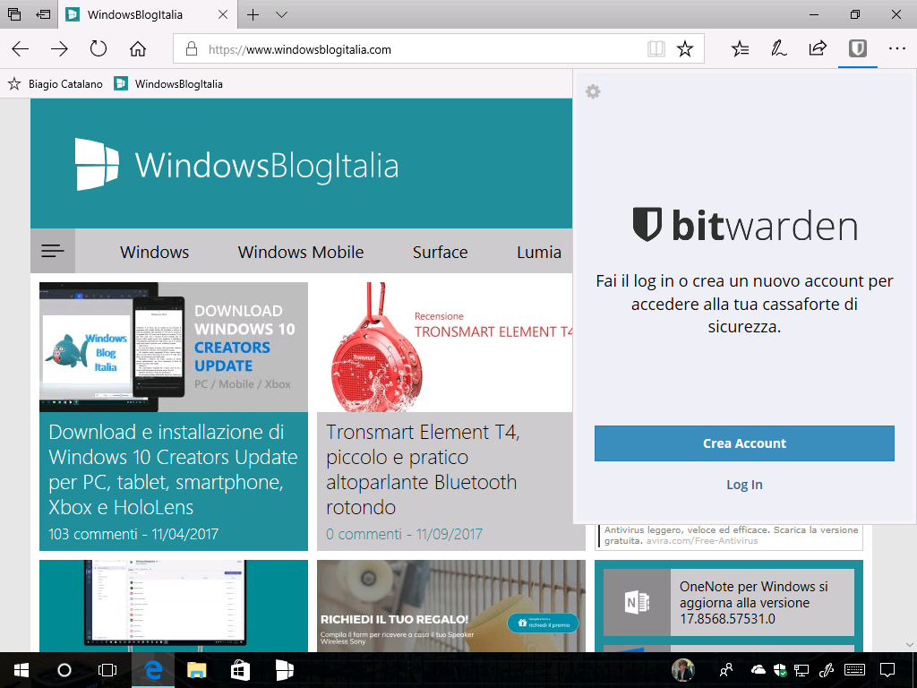This screenshot has height=688, width=917.
Task: Open a new tab
Action: (x=253, y=14)
